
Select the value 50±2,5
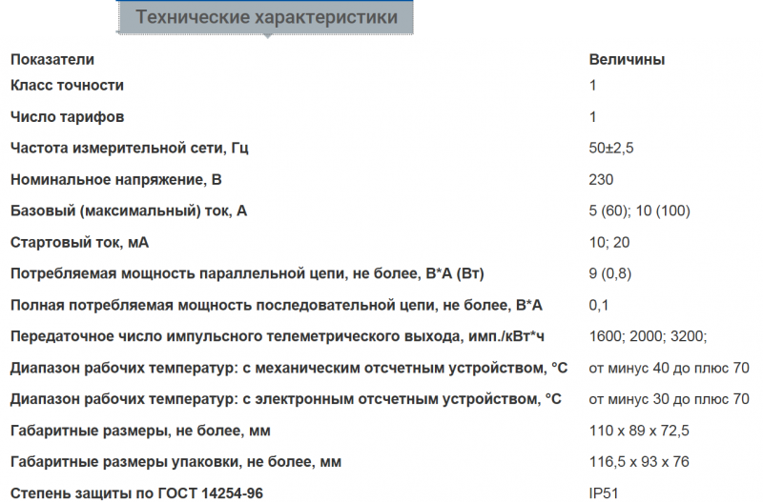click(611, 149)
